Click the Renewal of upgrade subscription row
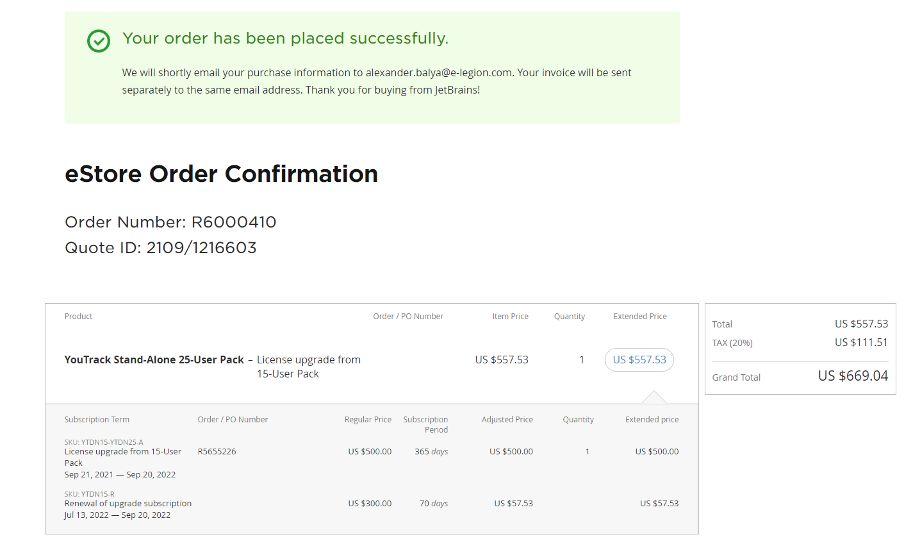The width and height of the screenshot is (913, 546). tap(128, 504)
